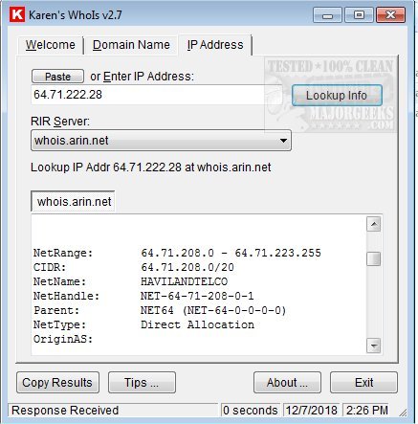Open the Domain Name tab
418x424 pixels.
[x=131, y=45]
